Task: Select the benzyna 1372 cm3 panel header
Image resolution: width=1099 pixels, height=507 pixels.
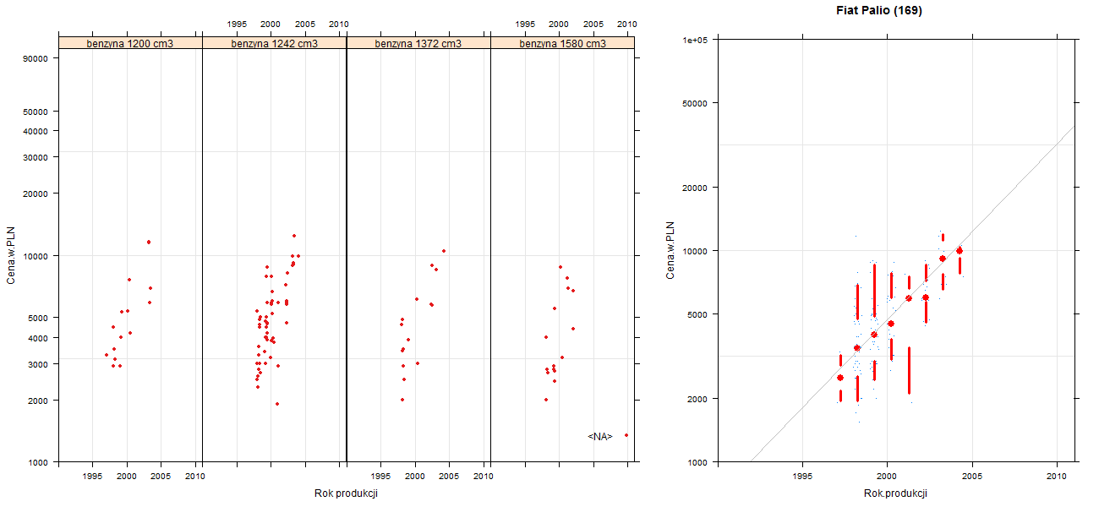Action: (x=418, y=43)
